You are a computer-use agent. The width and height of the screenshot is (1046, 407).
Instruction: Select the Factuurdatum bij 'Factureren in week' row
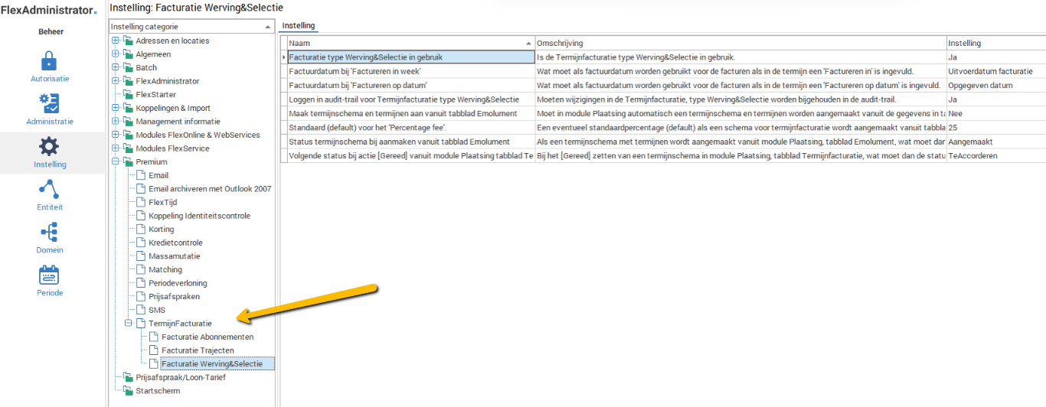tap(410, 71)
